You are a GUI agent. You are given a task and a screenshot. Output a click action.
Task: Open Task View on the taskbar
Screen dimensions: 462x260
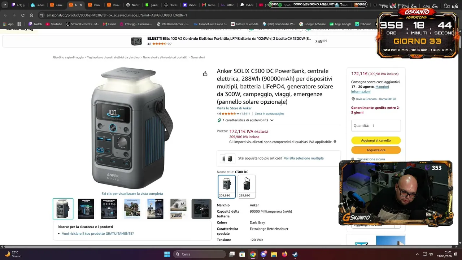232,254
